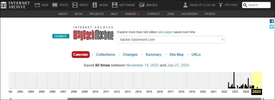Switch to the Site Map tab
275x100 pixels.
(176, 54)
